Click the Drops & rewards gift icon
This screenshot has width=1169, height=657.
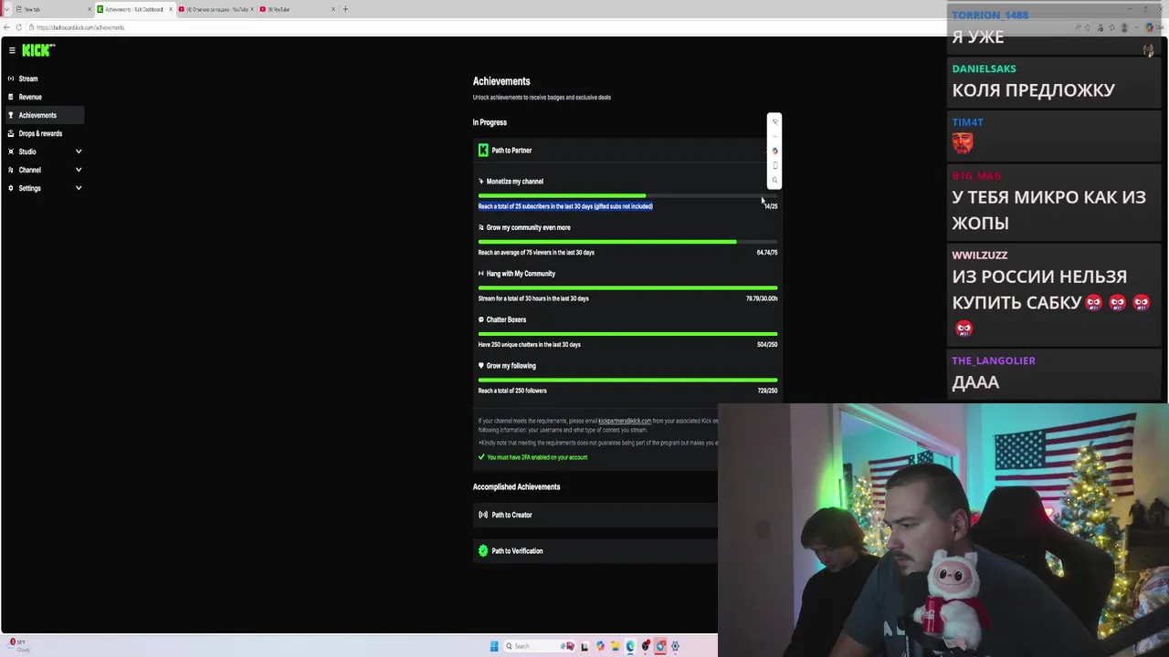pos(11,133)
